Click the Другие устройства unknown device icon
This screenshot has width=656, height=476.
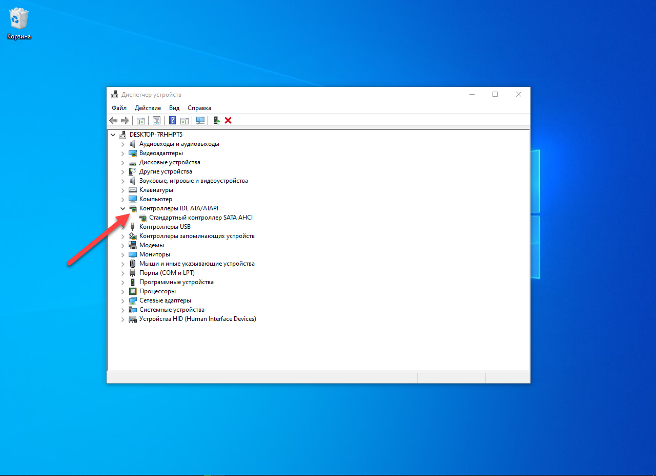pyautogui.click(x=133, y=171)
